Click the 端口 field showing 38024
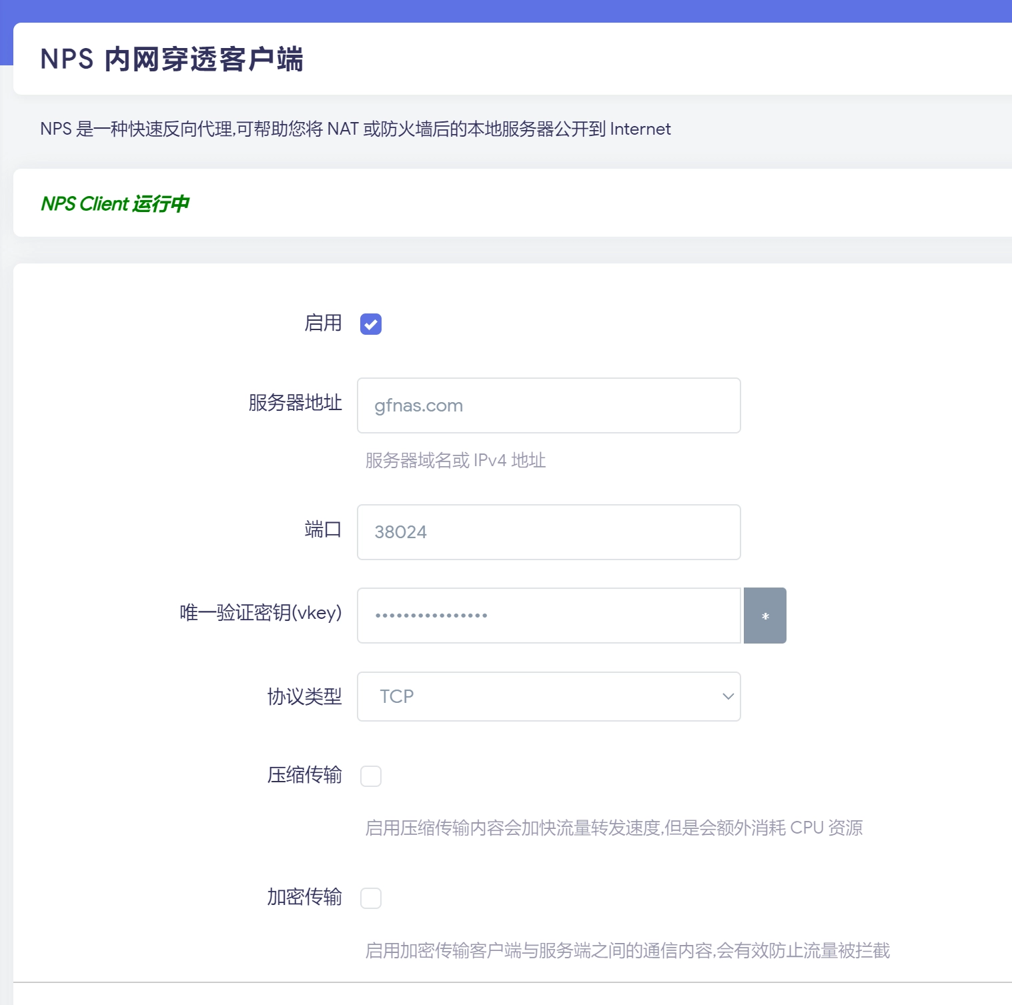The height and width of the screenshot is (1005, 1012). [x=549, y=532]
